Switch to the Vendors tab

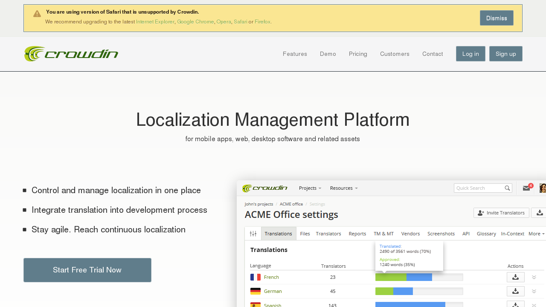411,234
